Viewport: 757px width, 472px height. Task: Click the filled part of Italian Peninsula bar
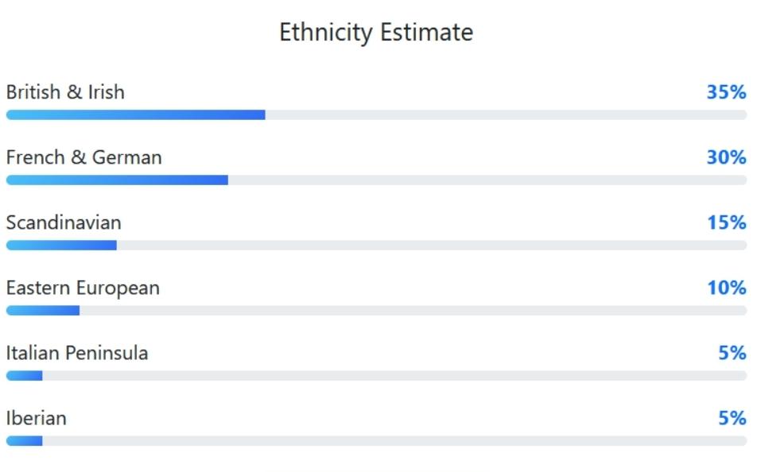24,376
